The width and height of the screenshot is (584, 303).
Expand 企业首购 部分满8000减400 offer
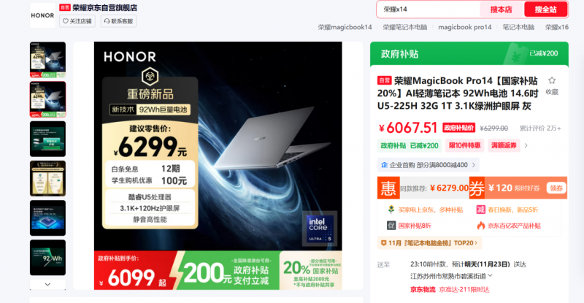coord(429,165)
